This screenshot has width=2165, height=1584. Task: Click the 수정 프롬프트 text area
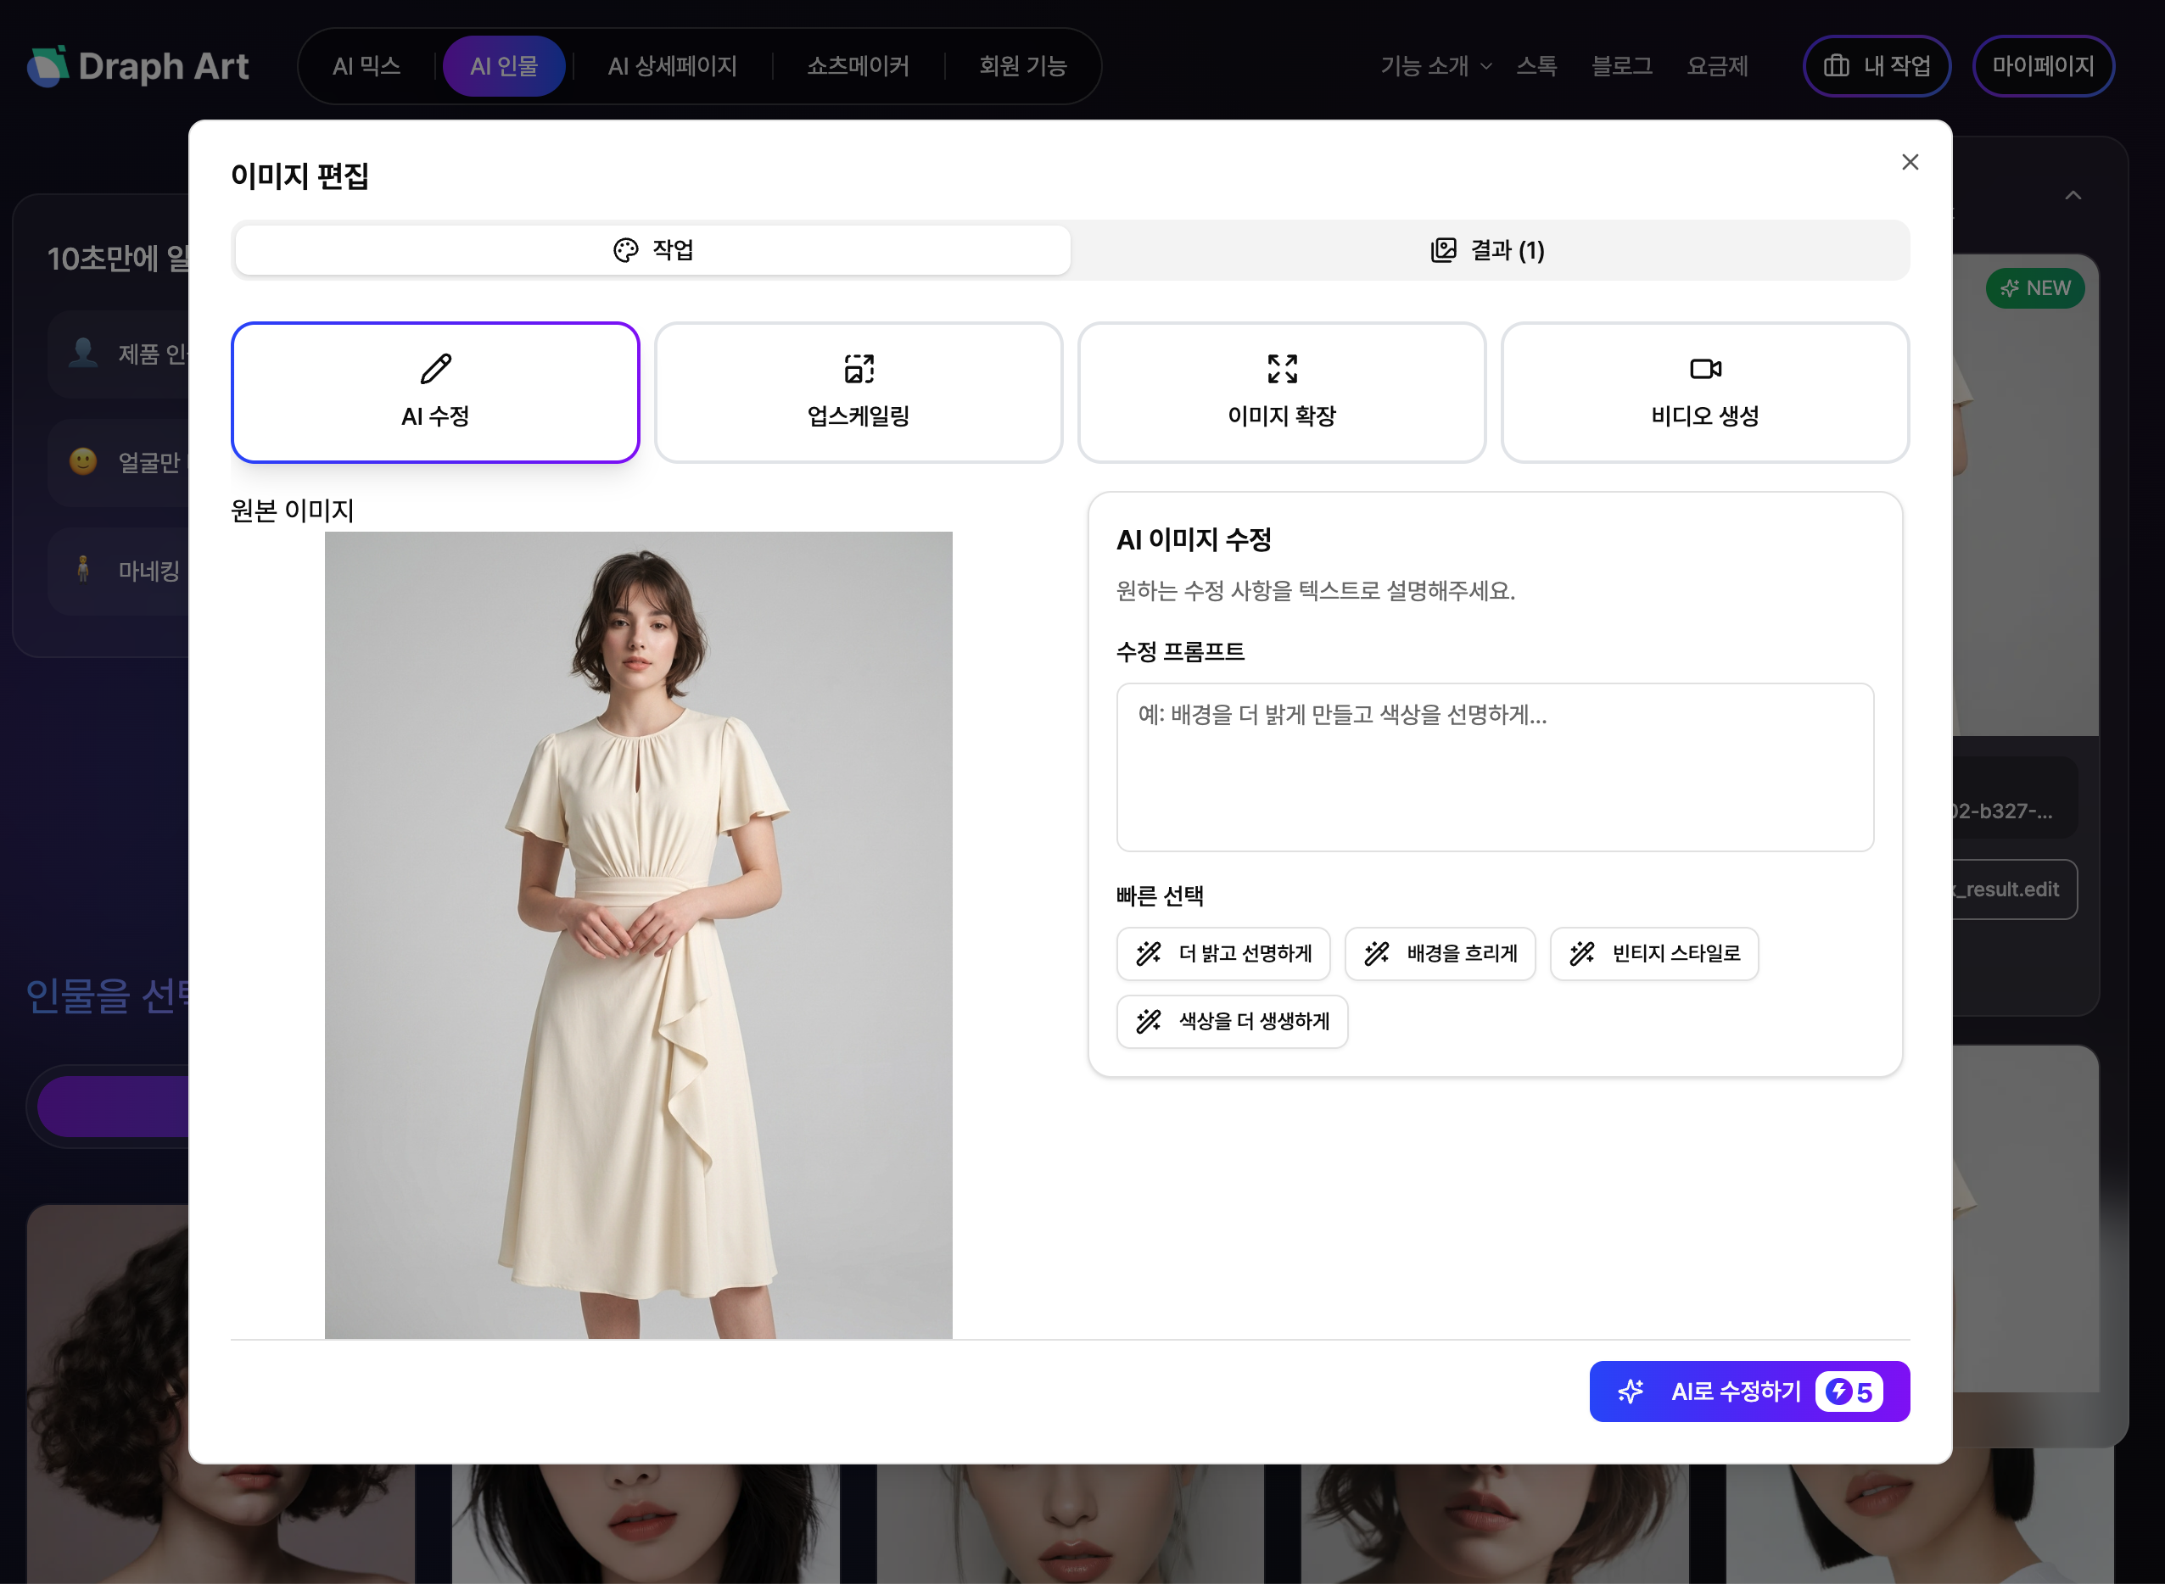tap(1495, 767)
